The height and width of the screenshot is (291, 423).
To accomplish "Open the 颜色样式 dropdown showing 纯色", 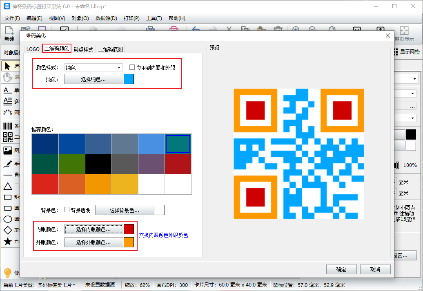I will [x=94, y=67].
